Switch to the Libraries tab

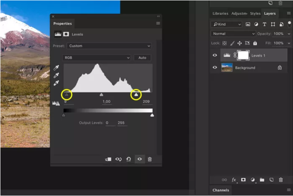(x=220, y=13)
